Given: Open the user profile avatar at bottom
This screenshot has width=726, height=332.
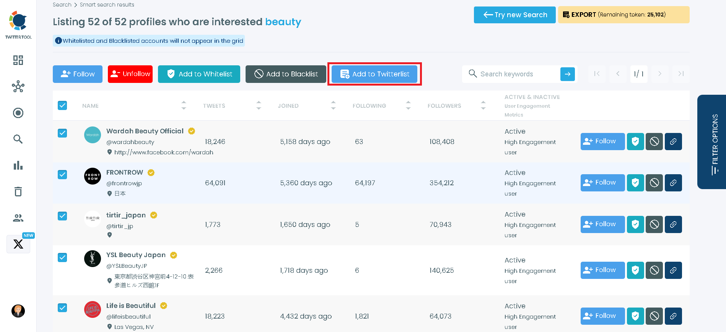Looking at the screenshot, I should [18, 311].
